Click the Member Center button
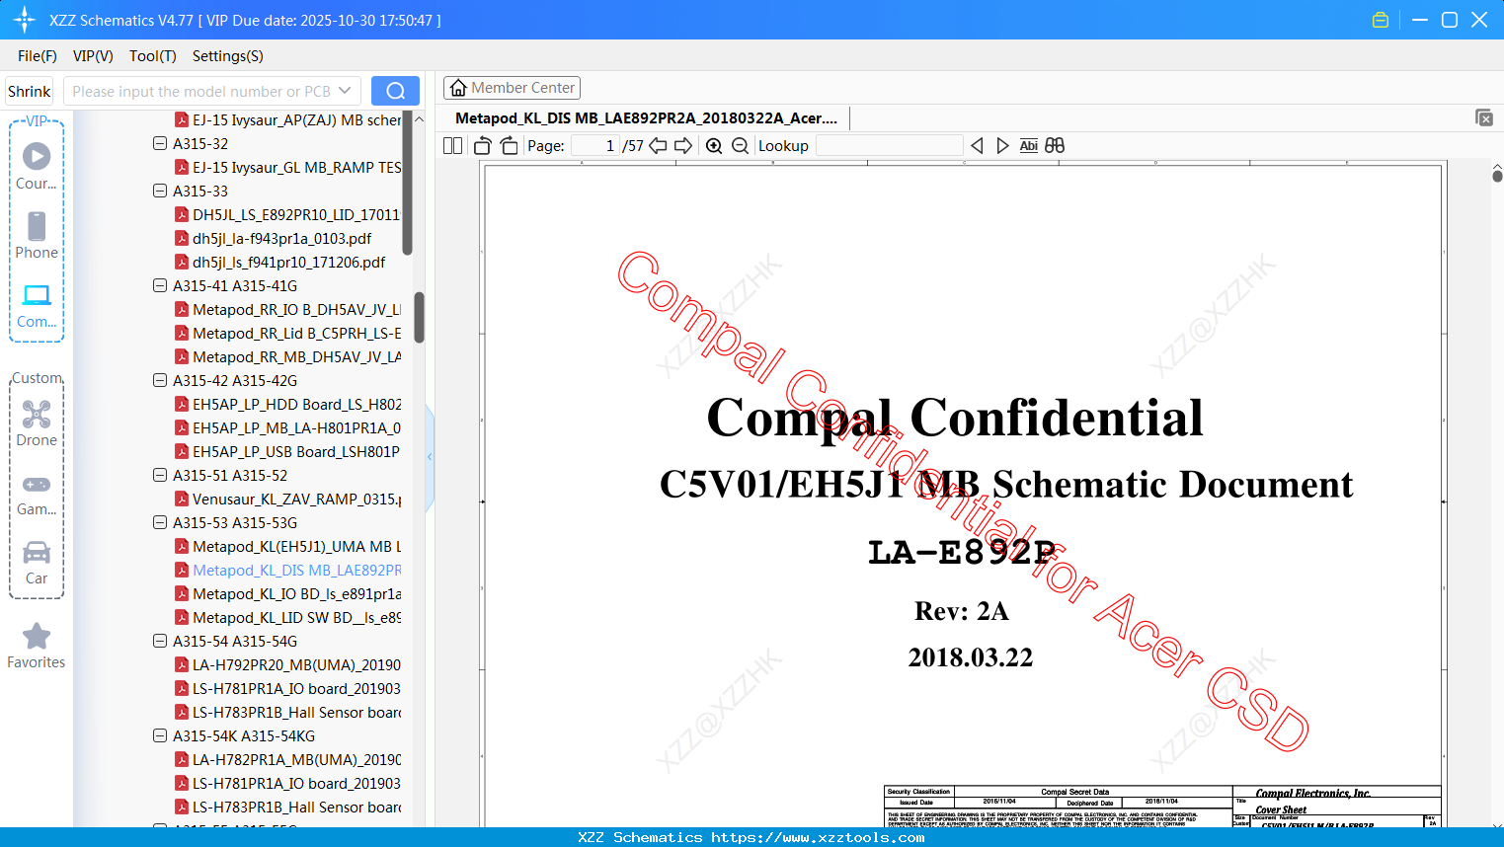1504x847 pixels. pyautogui.click(x=512, y=88)
